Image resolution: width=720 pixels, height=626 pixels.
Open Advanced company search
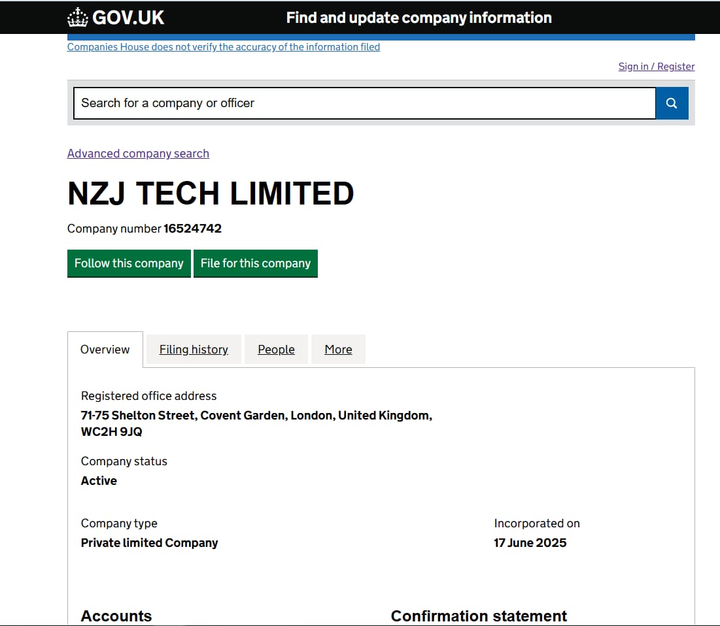coord(138,154)
